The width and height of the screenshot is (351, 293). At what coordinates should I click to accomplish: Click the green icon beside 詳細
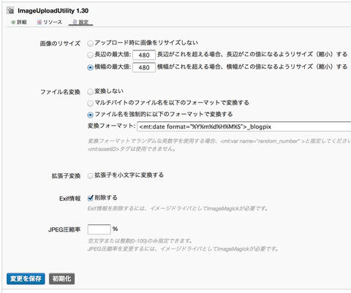click(x=13, y=23)
